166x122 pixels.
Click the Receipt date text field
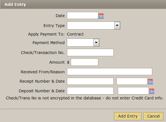click(132, 81)
